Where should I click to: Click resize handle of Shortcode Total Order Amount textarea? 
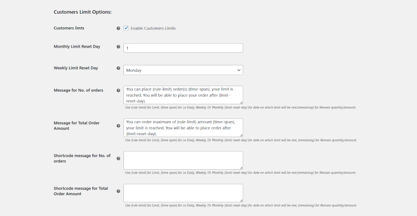241,201
